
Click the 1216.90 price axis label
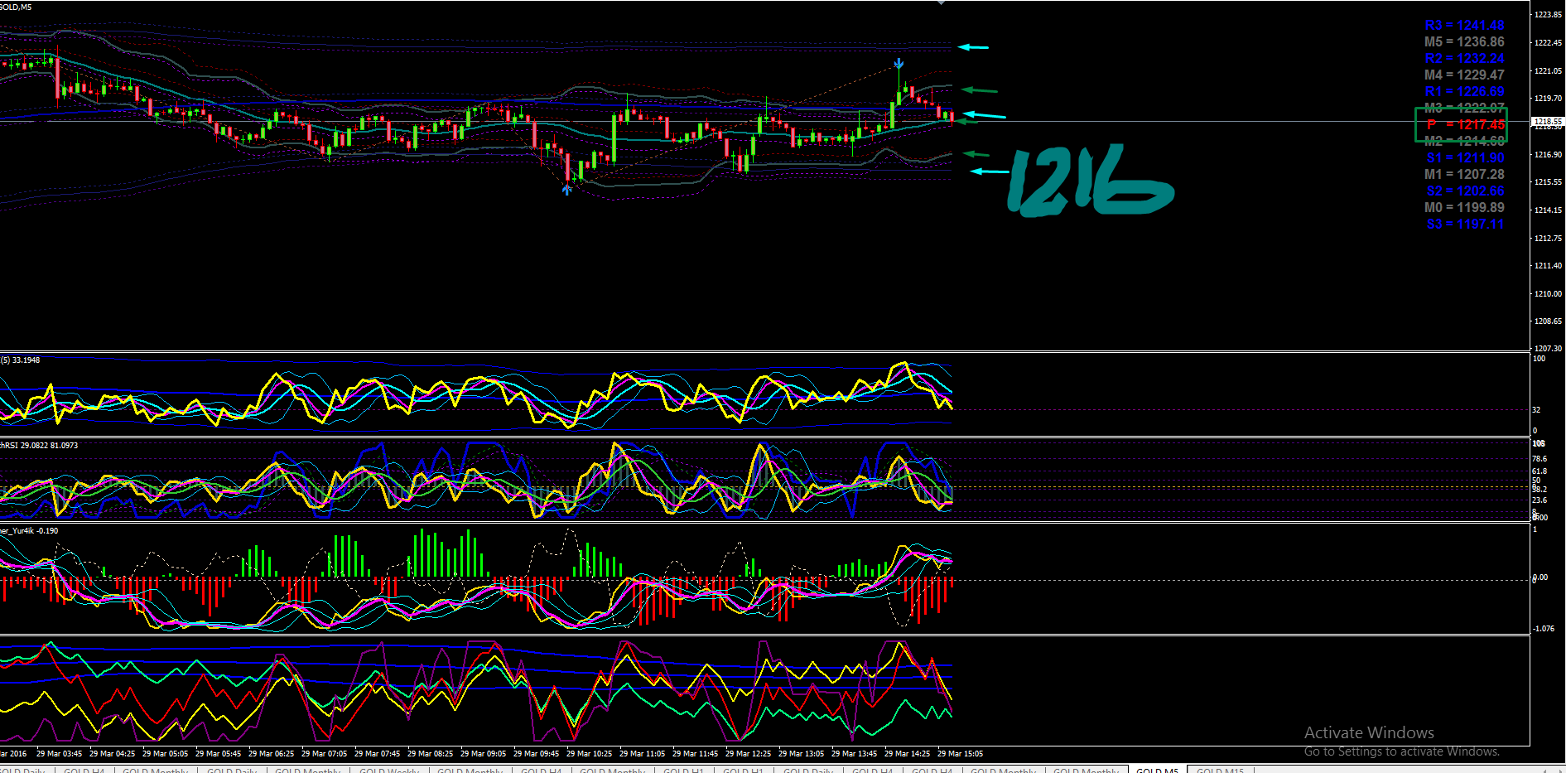pos(1548,154)
